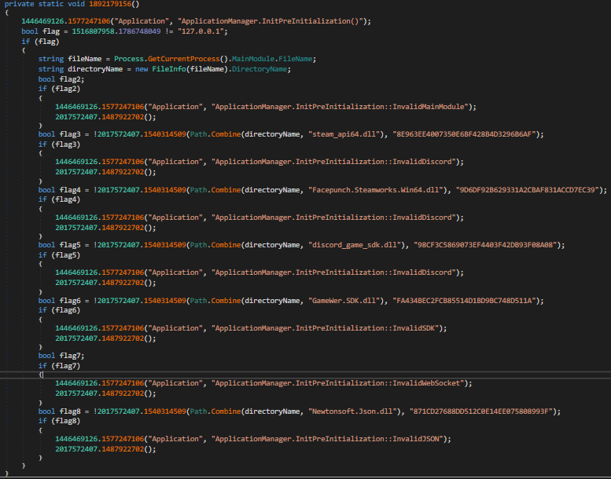Click "string fileName" declaration
The image size is (611, 479).
coord(70,59)
